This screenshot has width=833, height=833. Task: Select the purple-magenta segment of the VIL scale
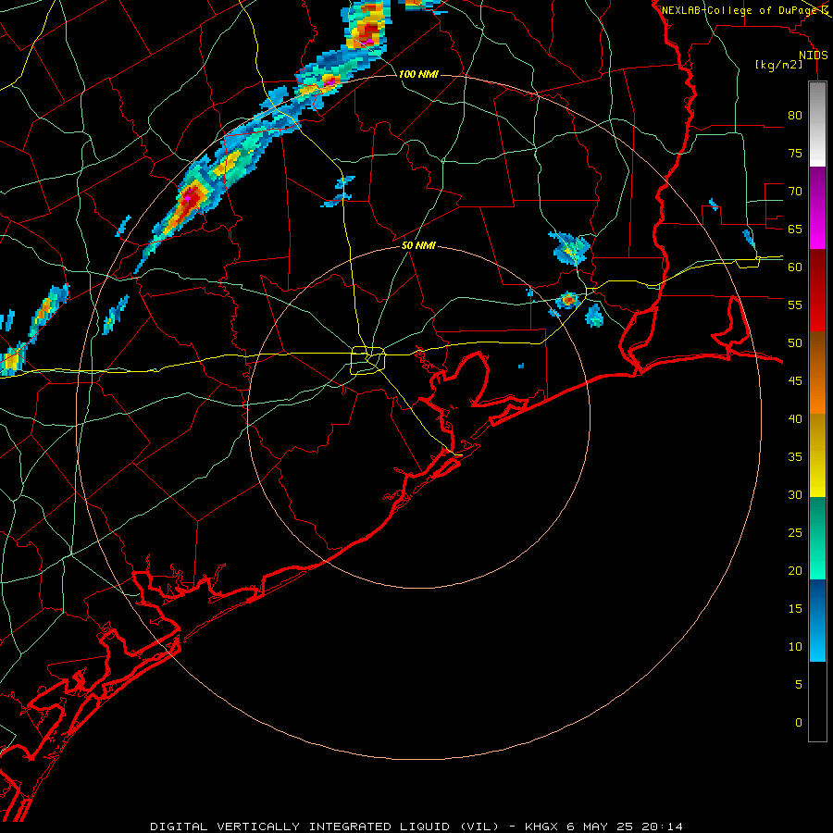click(x=817, y=207)
